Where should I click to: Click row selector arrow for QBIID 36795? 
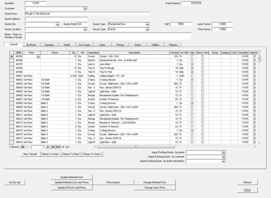point(11,56)
